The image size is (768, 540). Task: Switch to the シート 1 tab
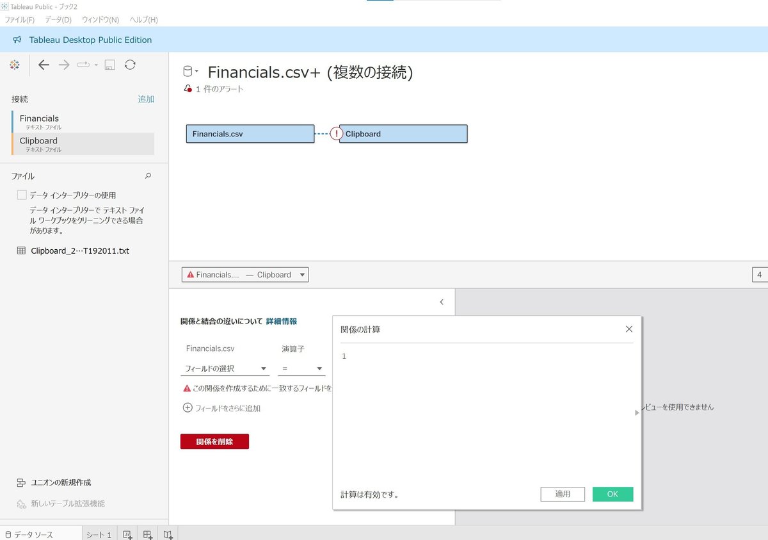pos(99,534)
